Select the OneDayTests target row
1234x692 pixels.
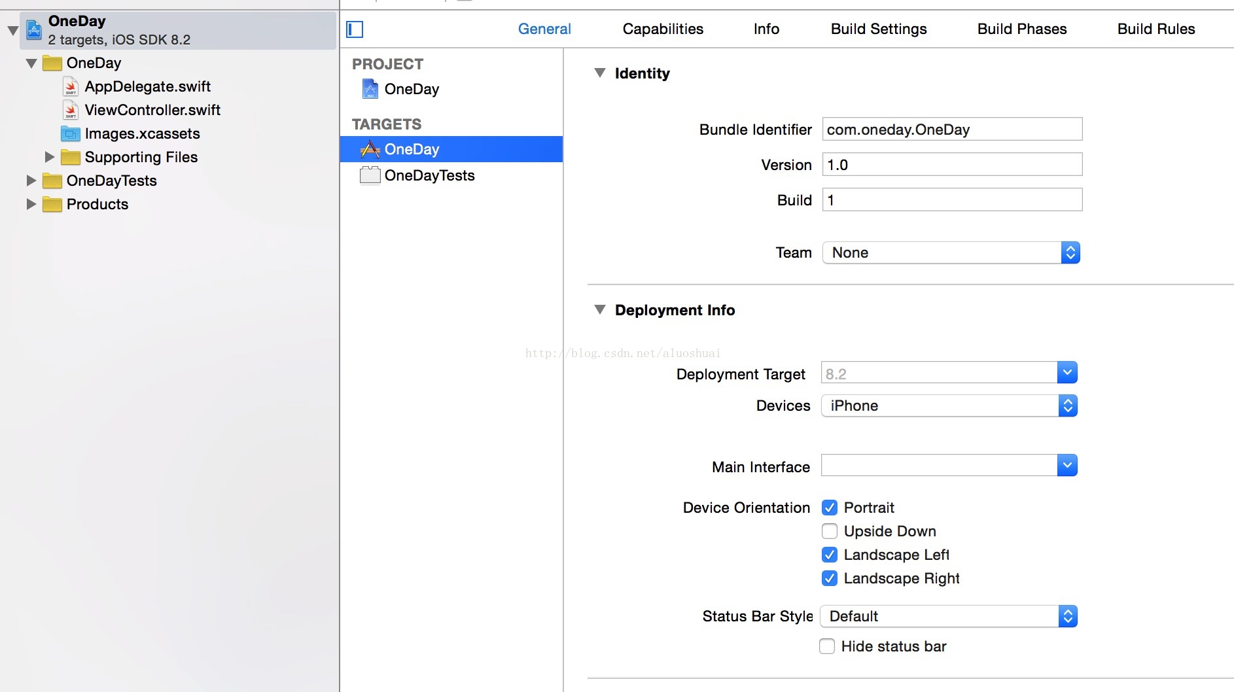pos(451,175)
